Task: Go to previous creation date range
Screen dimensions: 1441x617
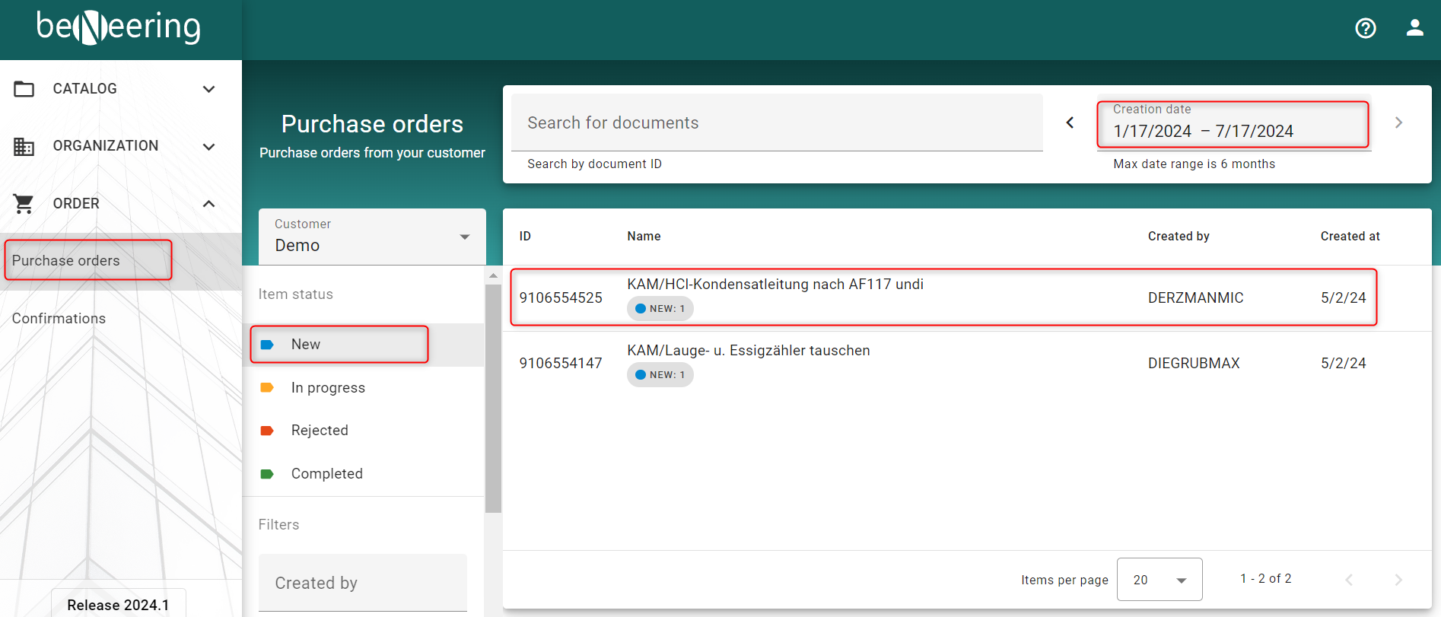Action: (1070, 122)
